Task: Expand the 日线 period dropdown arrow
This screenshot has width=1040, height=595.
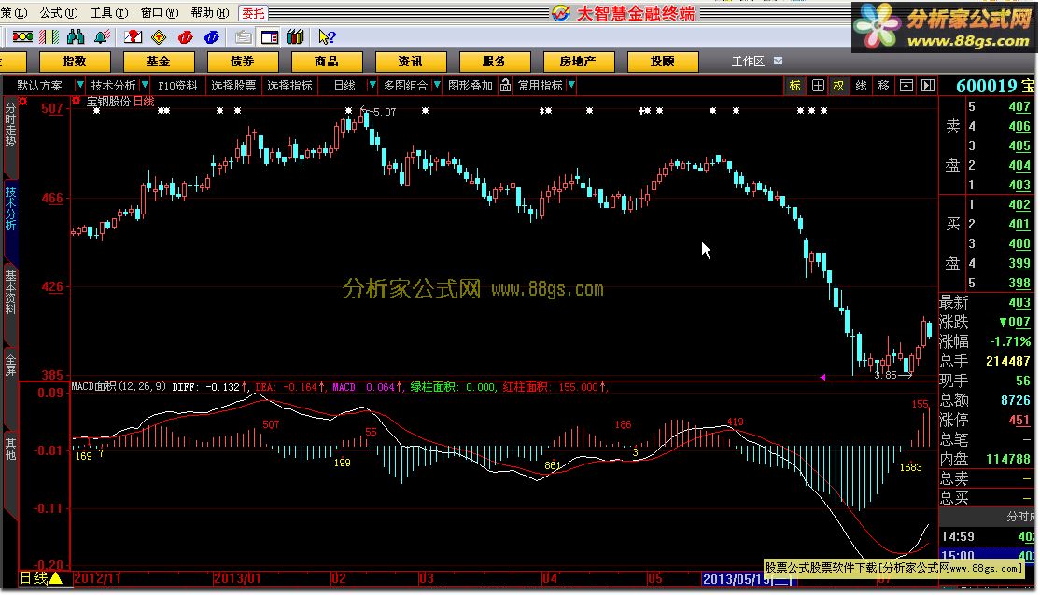Action: tap(372, 85)
